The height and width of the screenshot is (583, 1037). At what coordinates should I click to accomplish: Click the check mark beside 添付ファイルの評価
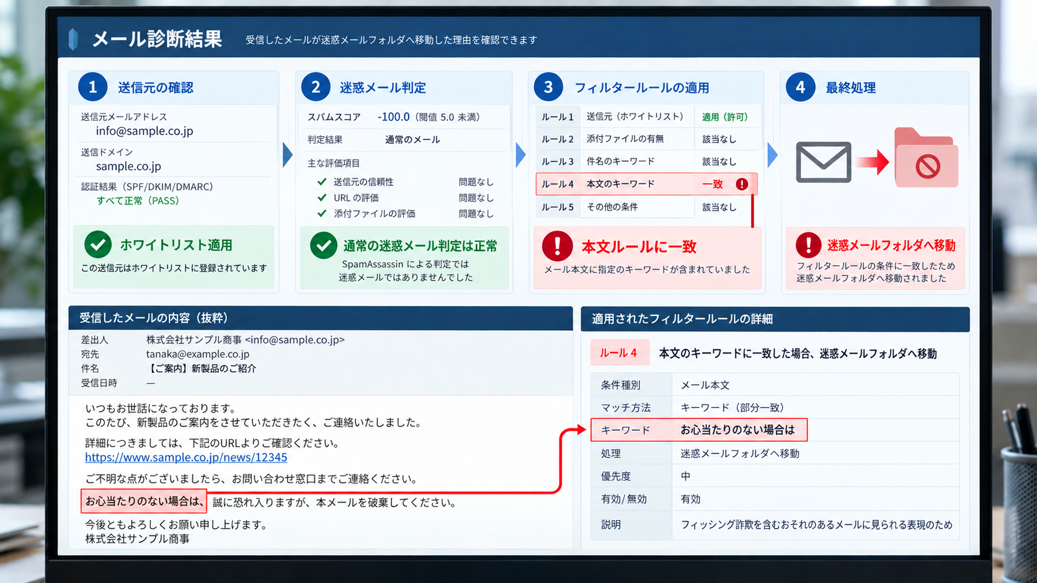point(322,213)
